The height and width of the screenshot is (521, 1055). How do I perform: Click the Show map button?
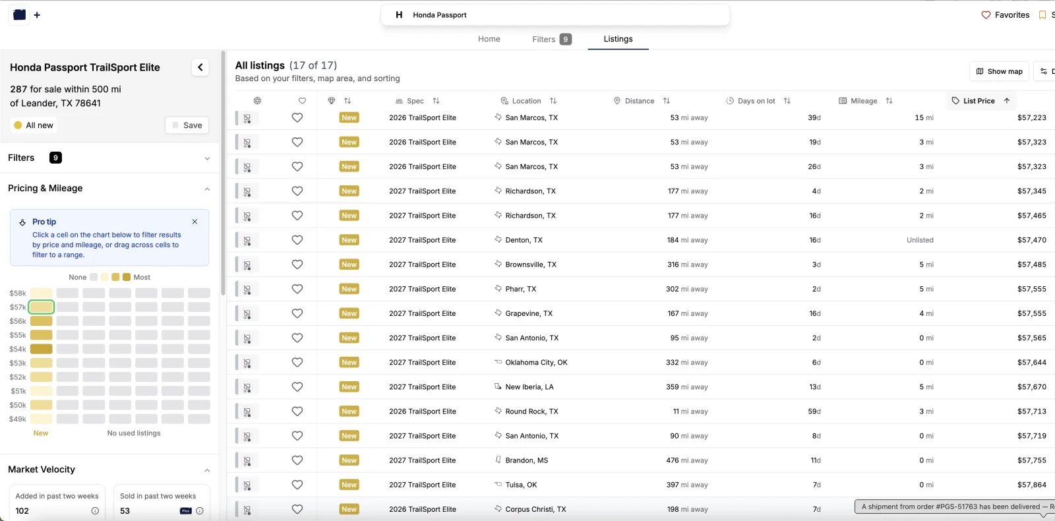tap(1000, 71)
